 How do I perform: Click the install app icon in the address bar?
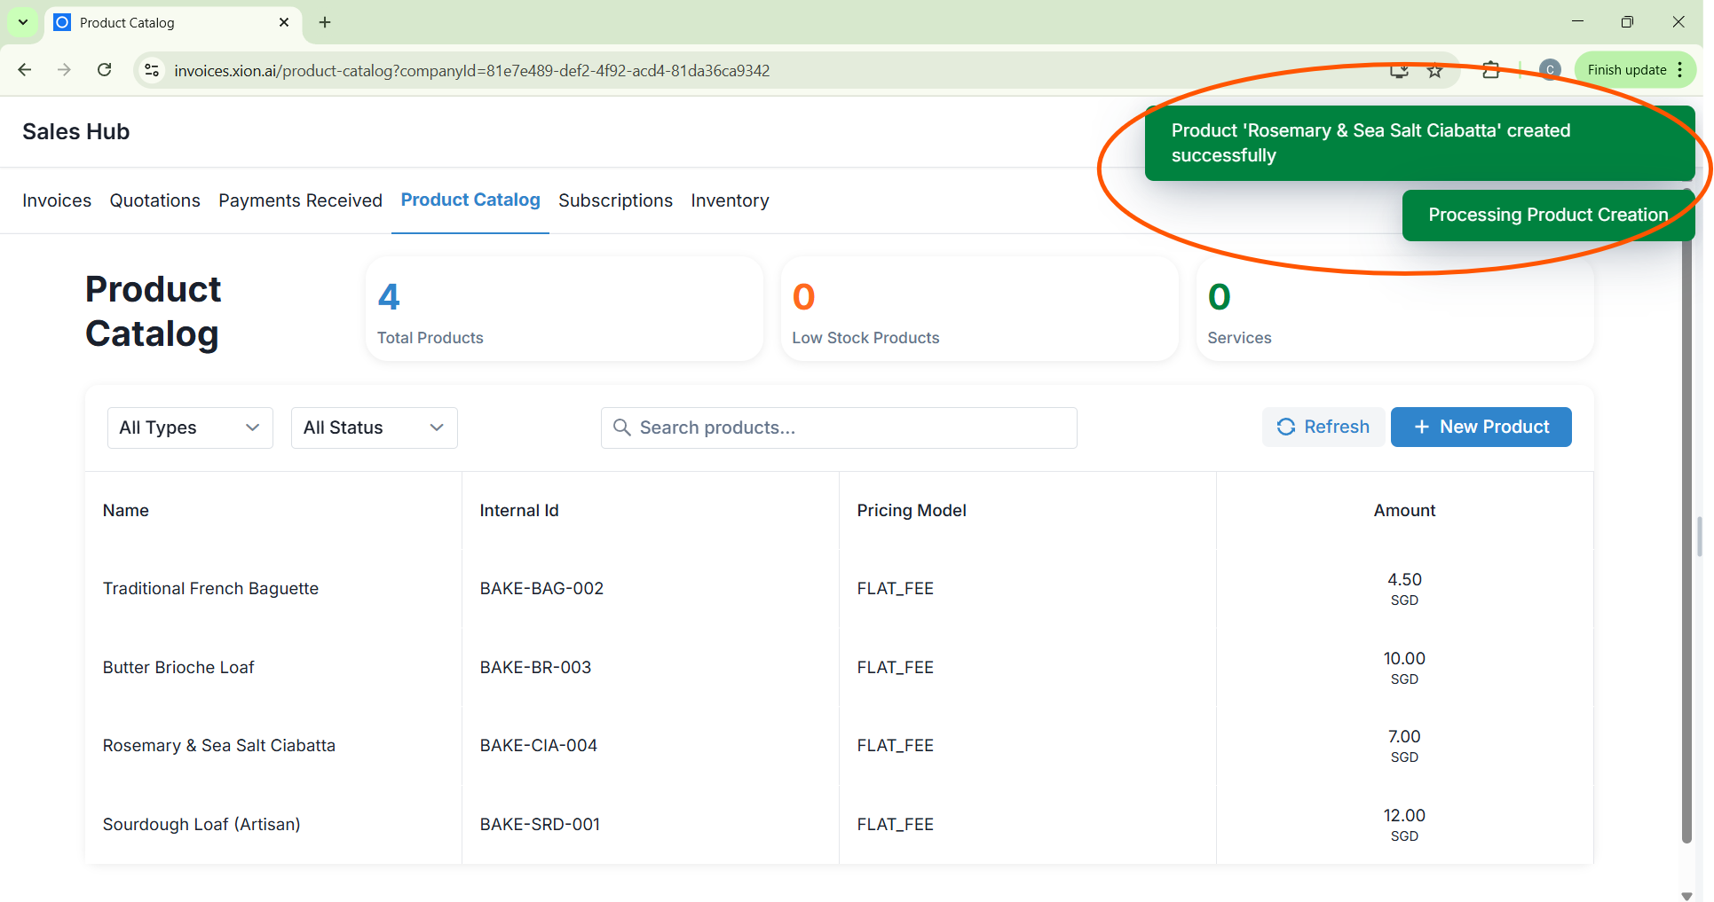pyautogui.click(x=1399, y=71)
